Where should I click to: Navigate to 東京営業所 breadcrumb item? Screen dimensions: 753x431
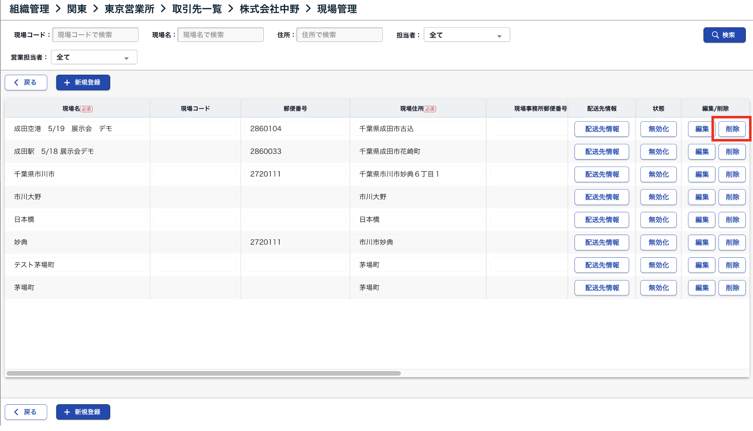[x=129, y=9]
